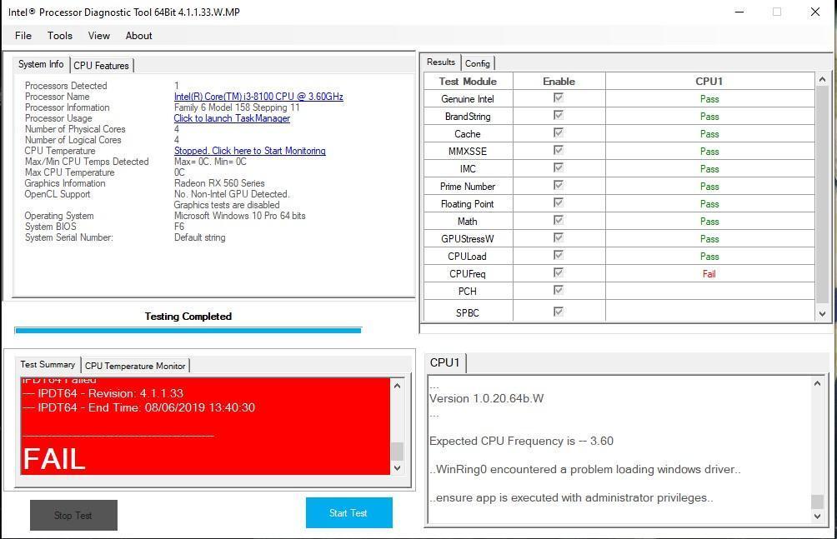Click the Family 6 Model 158 Stepping 11 text
The image size is (837, 539).
(237, 107)
